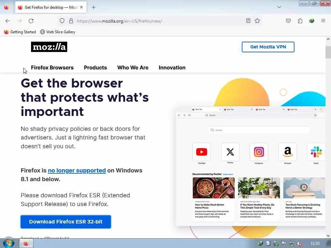Viewport: 331px width, 248px height.
Task: Toggle reader view icon in address bar
Action: (x=248, y=21)
